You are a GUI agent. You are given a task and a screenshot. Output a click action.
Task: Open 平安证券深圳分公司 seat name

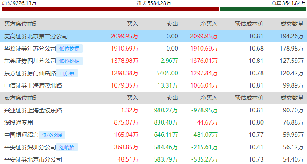[x=30, y=147]
